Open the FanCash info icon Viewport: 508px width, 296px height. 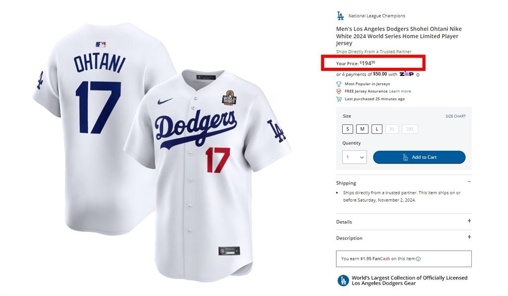click(418, 258)
